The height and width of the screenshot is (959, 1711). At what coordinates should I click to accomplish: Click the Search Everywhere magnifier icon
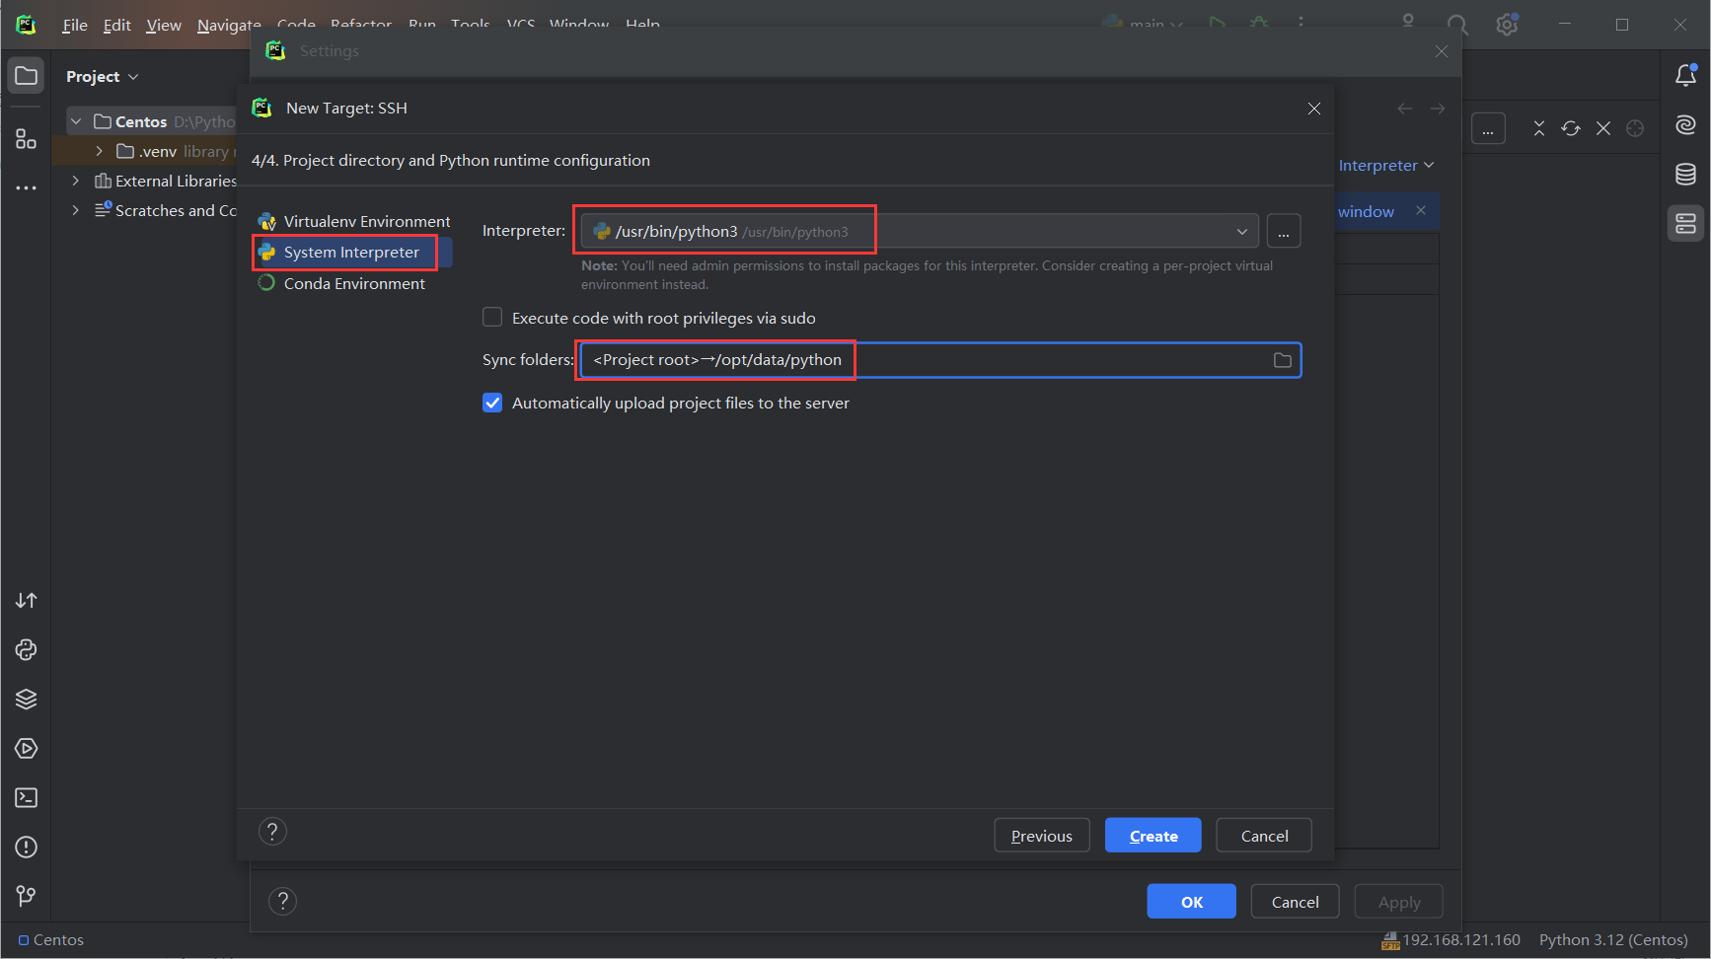click(1457, 24)
